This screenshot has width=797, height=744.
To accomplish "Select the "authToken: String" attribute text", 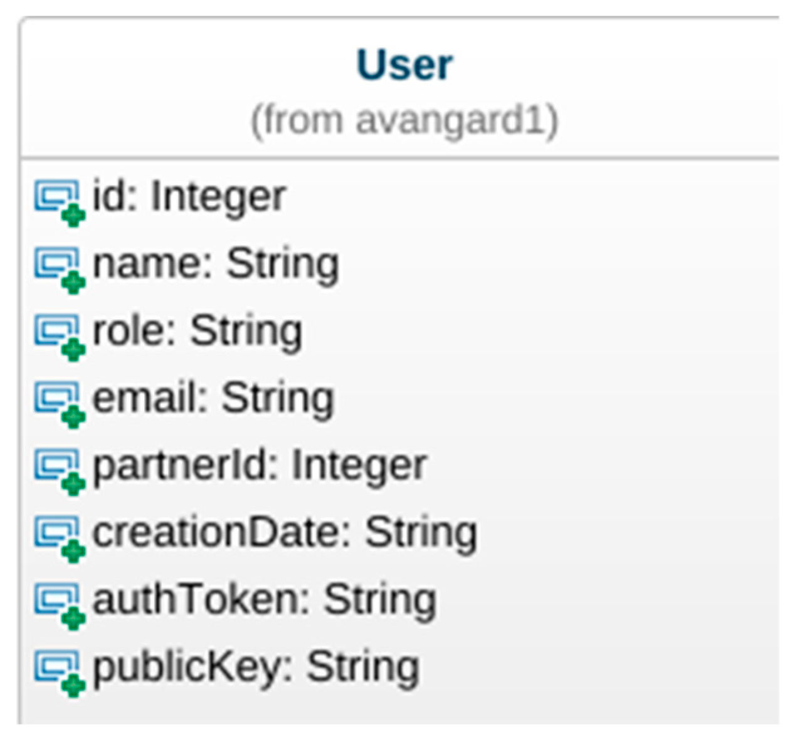I will click(x=264, y=600).
